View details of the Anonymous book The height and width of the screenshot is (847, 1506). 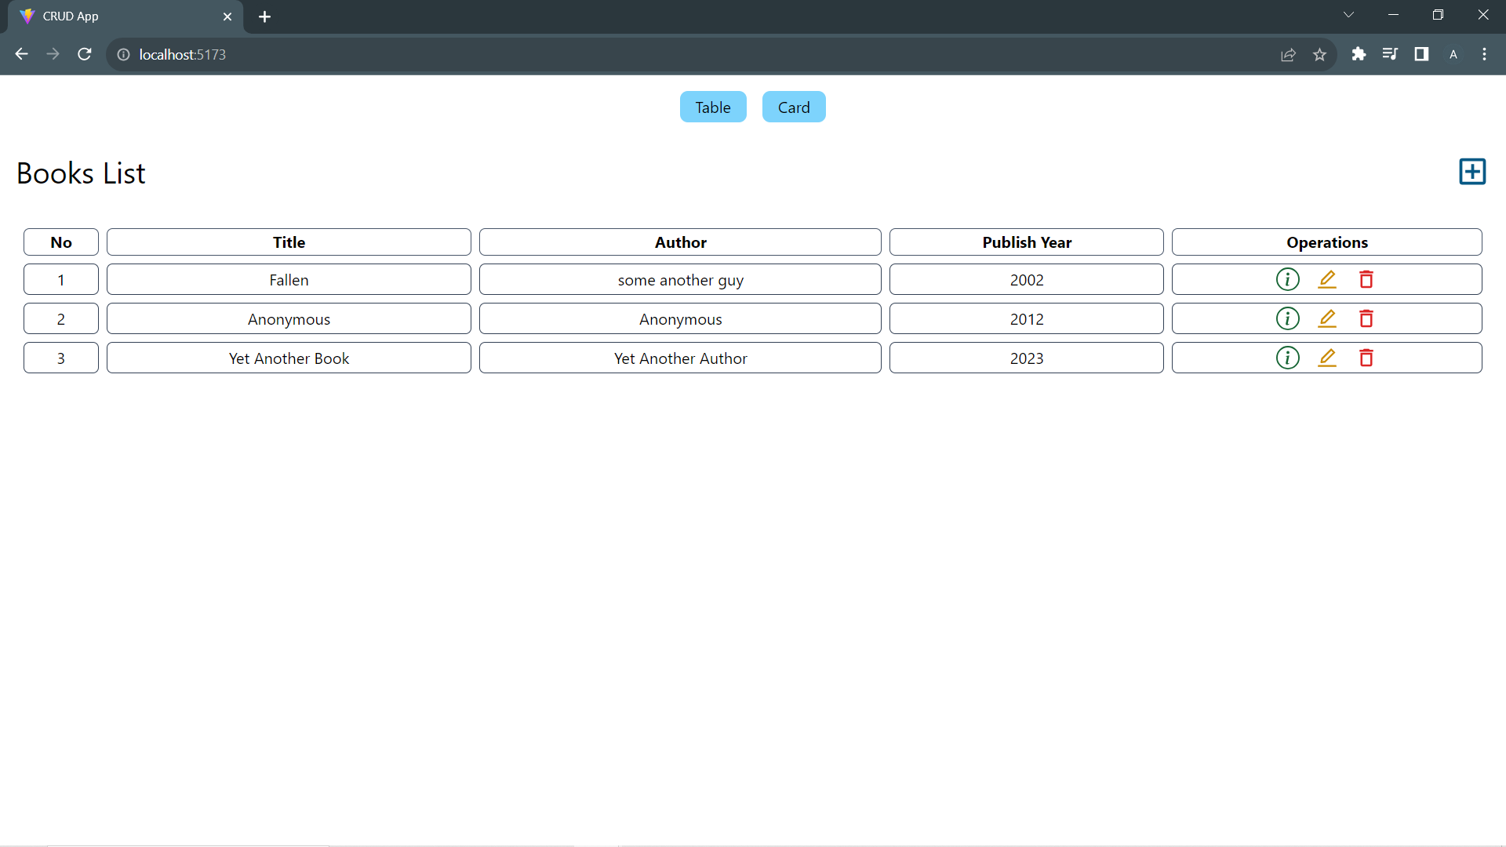[1287, 318]
